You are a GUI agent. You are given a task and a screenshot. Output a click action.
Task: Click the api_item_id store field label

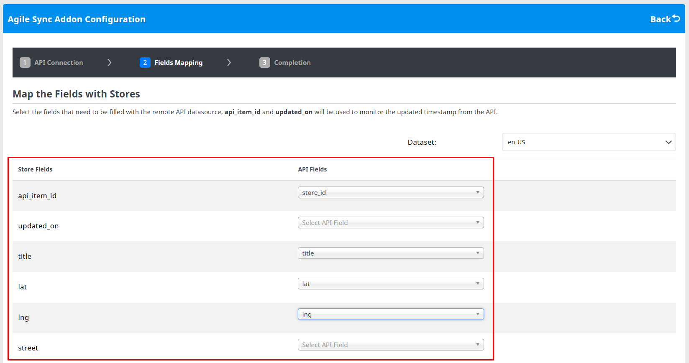37,196
